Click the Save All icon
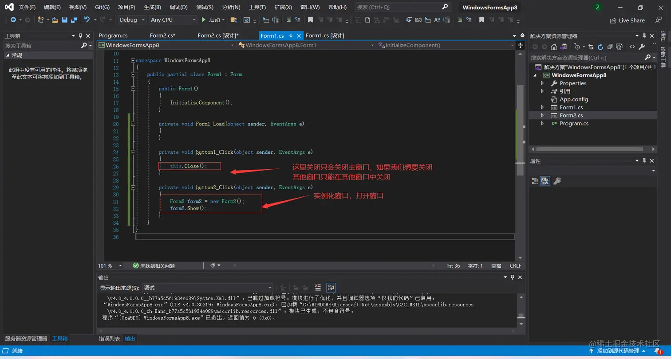The height and width of the screenshot is (359, 671). [74, 20]
